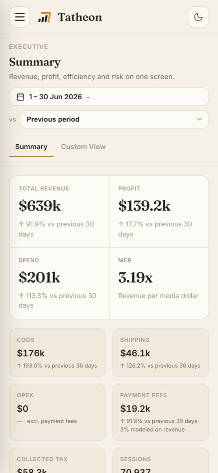Switch to the Custom View tab
This screenshot has height=473, width=218.
click(83, 147)
